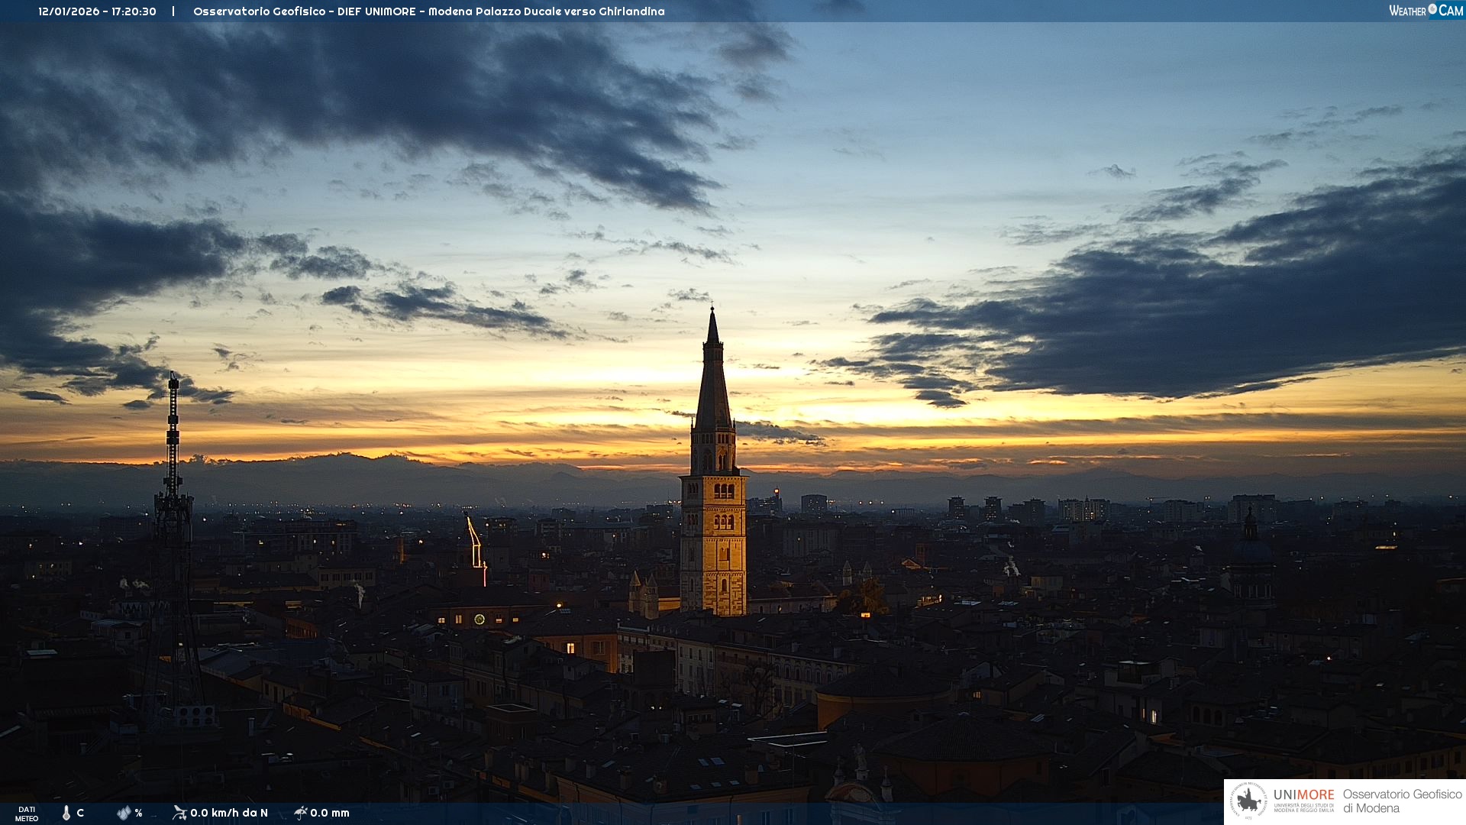Click the UNIMORE university name text
1466x825 pixels.
(1303, 795)
